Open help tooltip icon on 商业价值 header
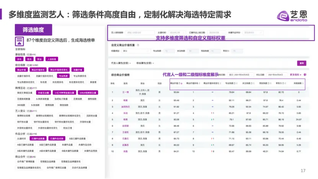The image size is (318, 179). click(x=179, y=83)
